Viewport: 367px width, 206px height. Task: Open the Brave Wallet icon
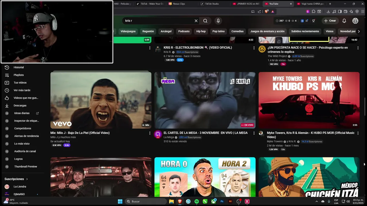coord(345,11)
